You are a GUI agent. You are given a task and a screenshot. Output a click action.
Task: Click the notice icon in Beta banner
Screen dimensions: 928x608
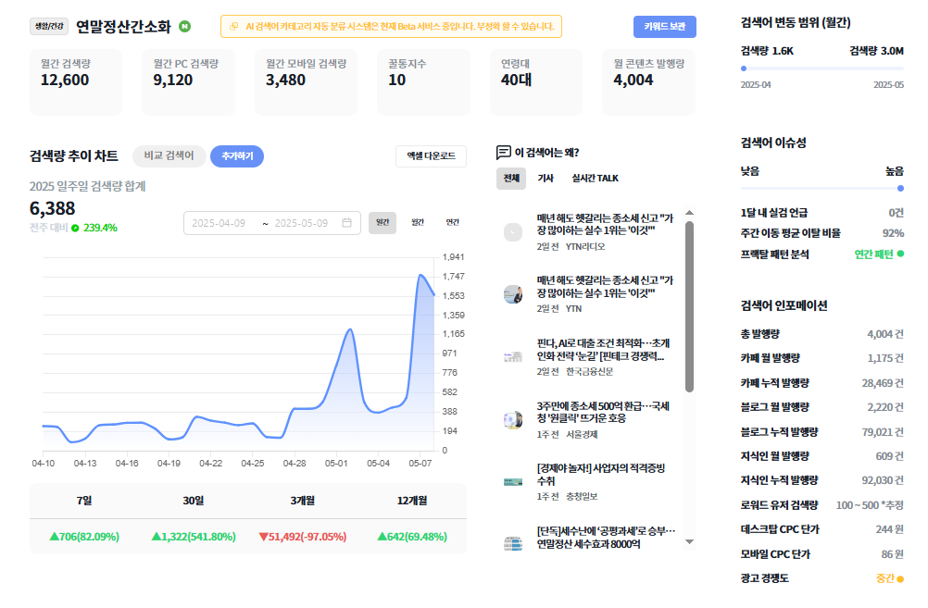(233, 27)
